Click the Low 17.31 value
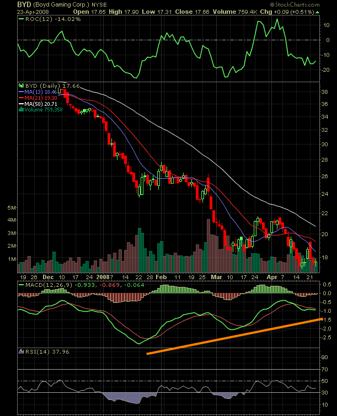The width and height of the screenshot is (337, 416). tap(157, 12)
